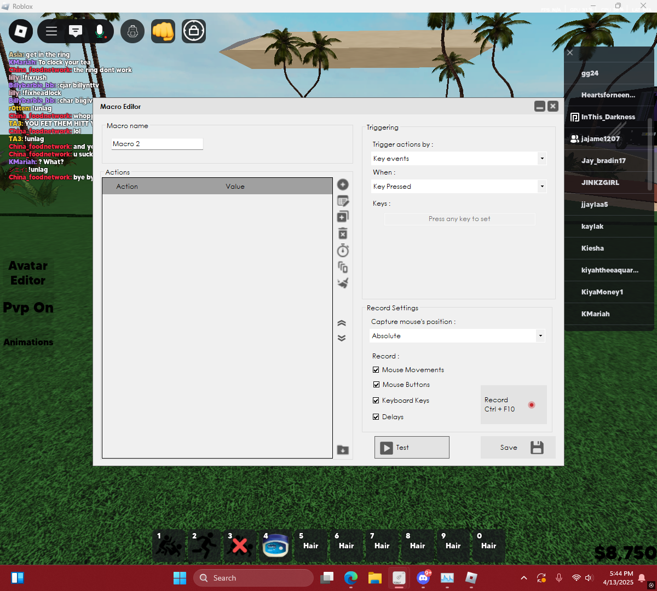This screenshot has width=657, height=591.
Task: Open the Trigger actions by dropdown
Action: point(459,159)
